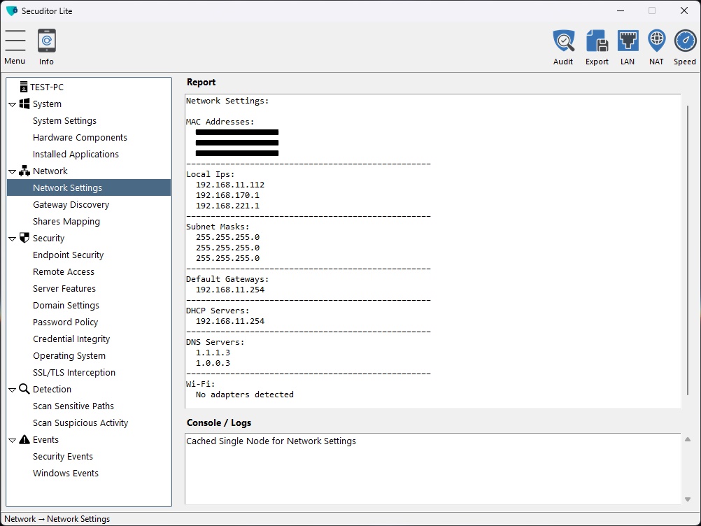Collapse the Network tree section
The image size is (701, 526).
[x=13, y=171]
